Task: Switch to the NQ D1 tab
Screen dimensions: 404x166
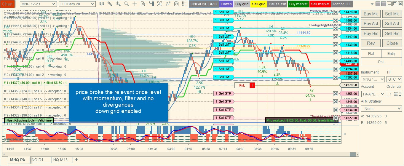Action: 40,160
